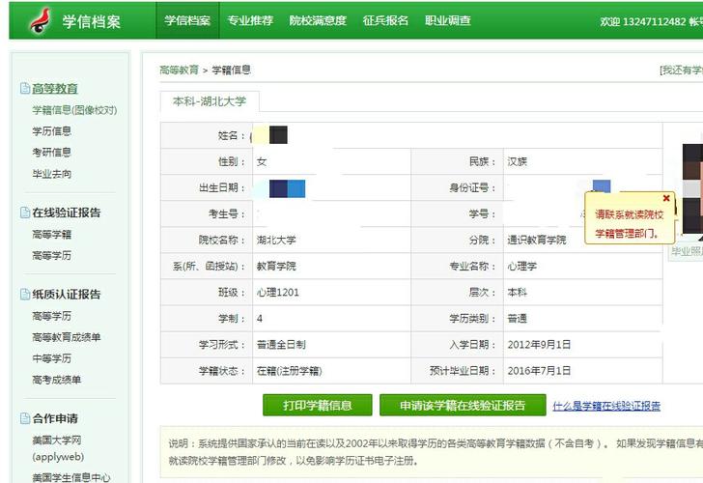Open the 专业推荐 menu item
This screenshot has width=703, height=483.
point(250,20)
